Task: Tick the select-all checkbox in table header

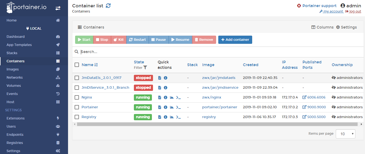Action: click(77, 65)
